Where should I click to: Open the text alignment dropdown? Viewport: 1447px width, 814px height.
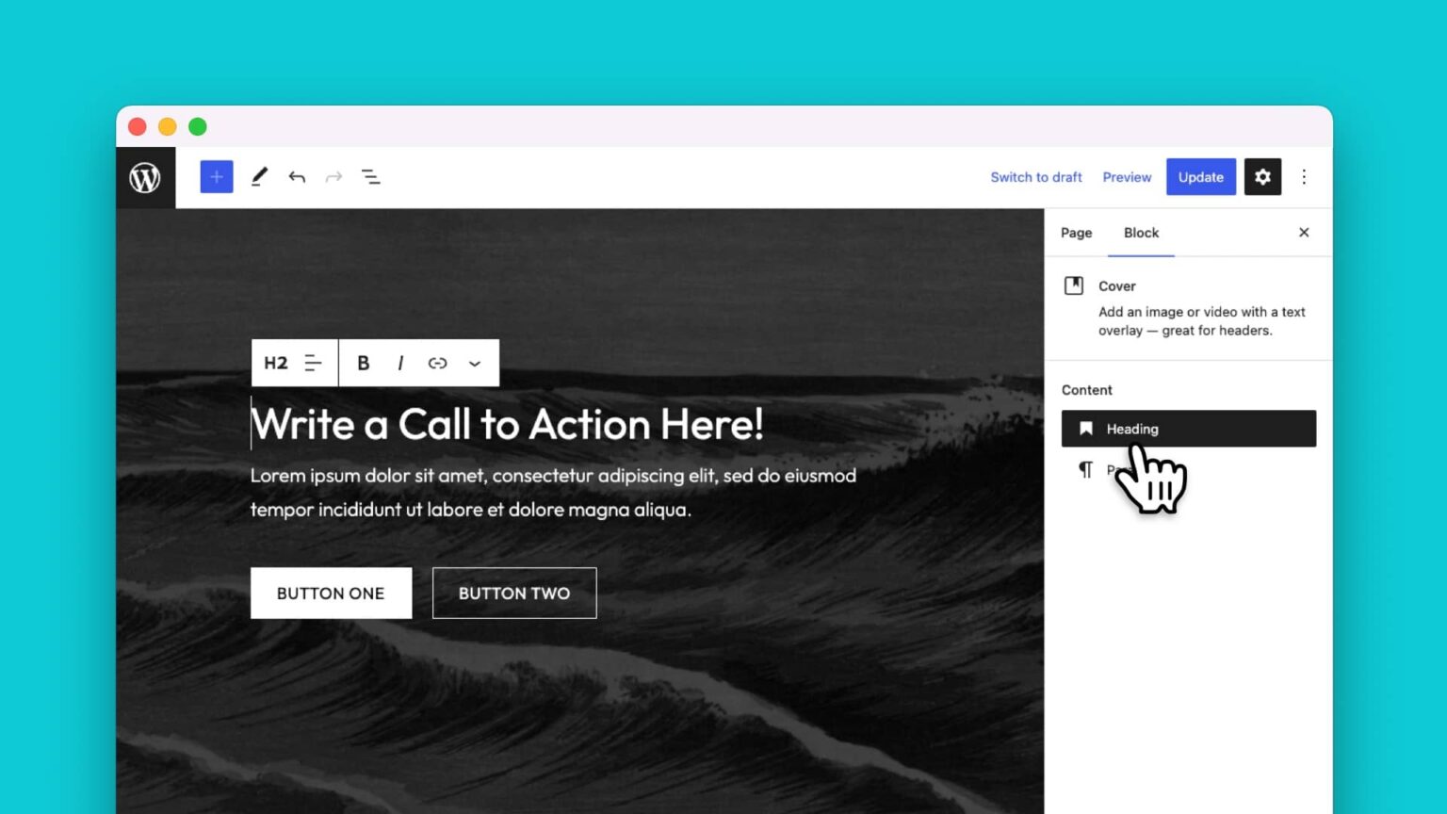tap(312, 363)
